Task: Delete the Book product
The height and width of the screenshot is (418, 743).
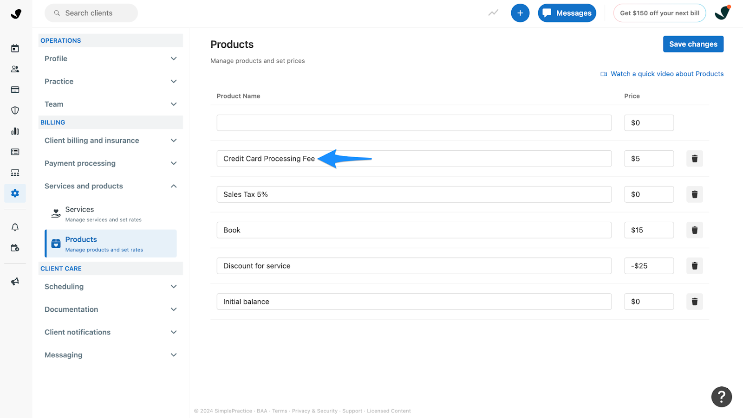Action: pyautogui.click(x=695, y=230)
